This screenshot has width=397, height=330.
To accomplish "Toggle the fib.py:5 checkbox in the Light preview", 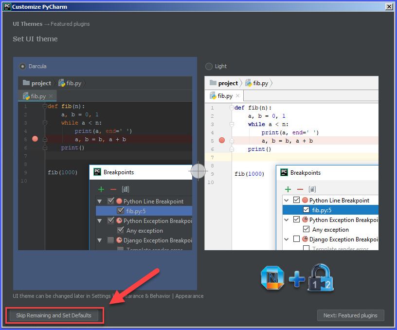I will click(x=306, y=210).
